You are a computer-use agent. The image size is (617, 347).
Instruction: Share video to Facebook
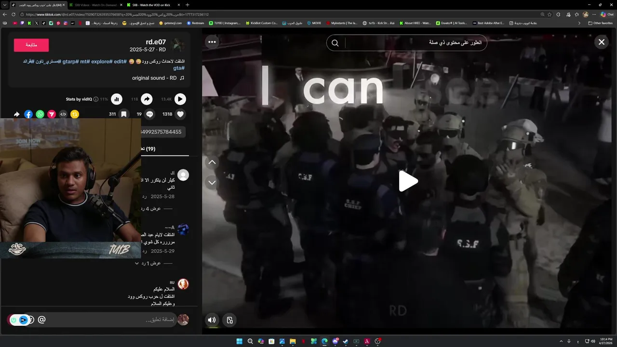point(28,114)
